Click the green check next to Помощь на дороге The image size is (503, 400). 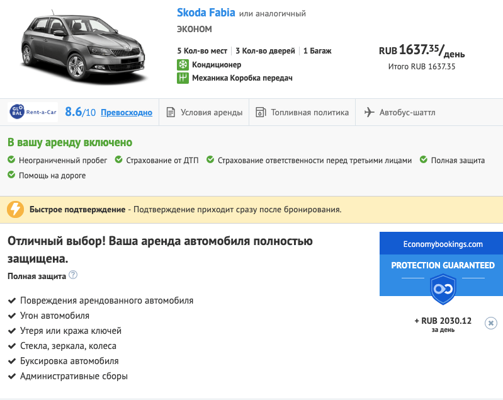11,175
